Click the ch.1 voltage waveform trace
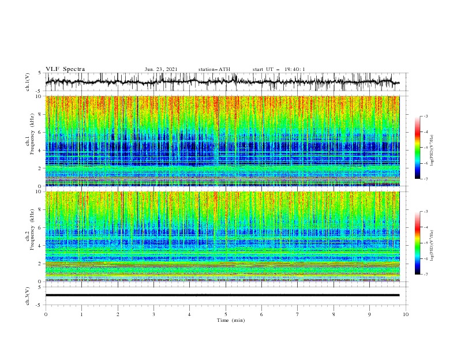The height and width of the screenshot is (353, 457). pos(222,82)
